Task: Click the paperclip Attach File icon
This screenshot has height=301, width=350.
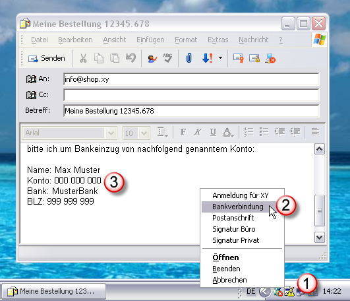Action: [189, 58]
